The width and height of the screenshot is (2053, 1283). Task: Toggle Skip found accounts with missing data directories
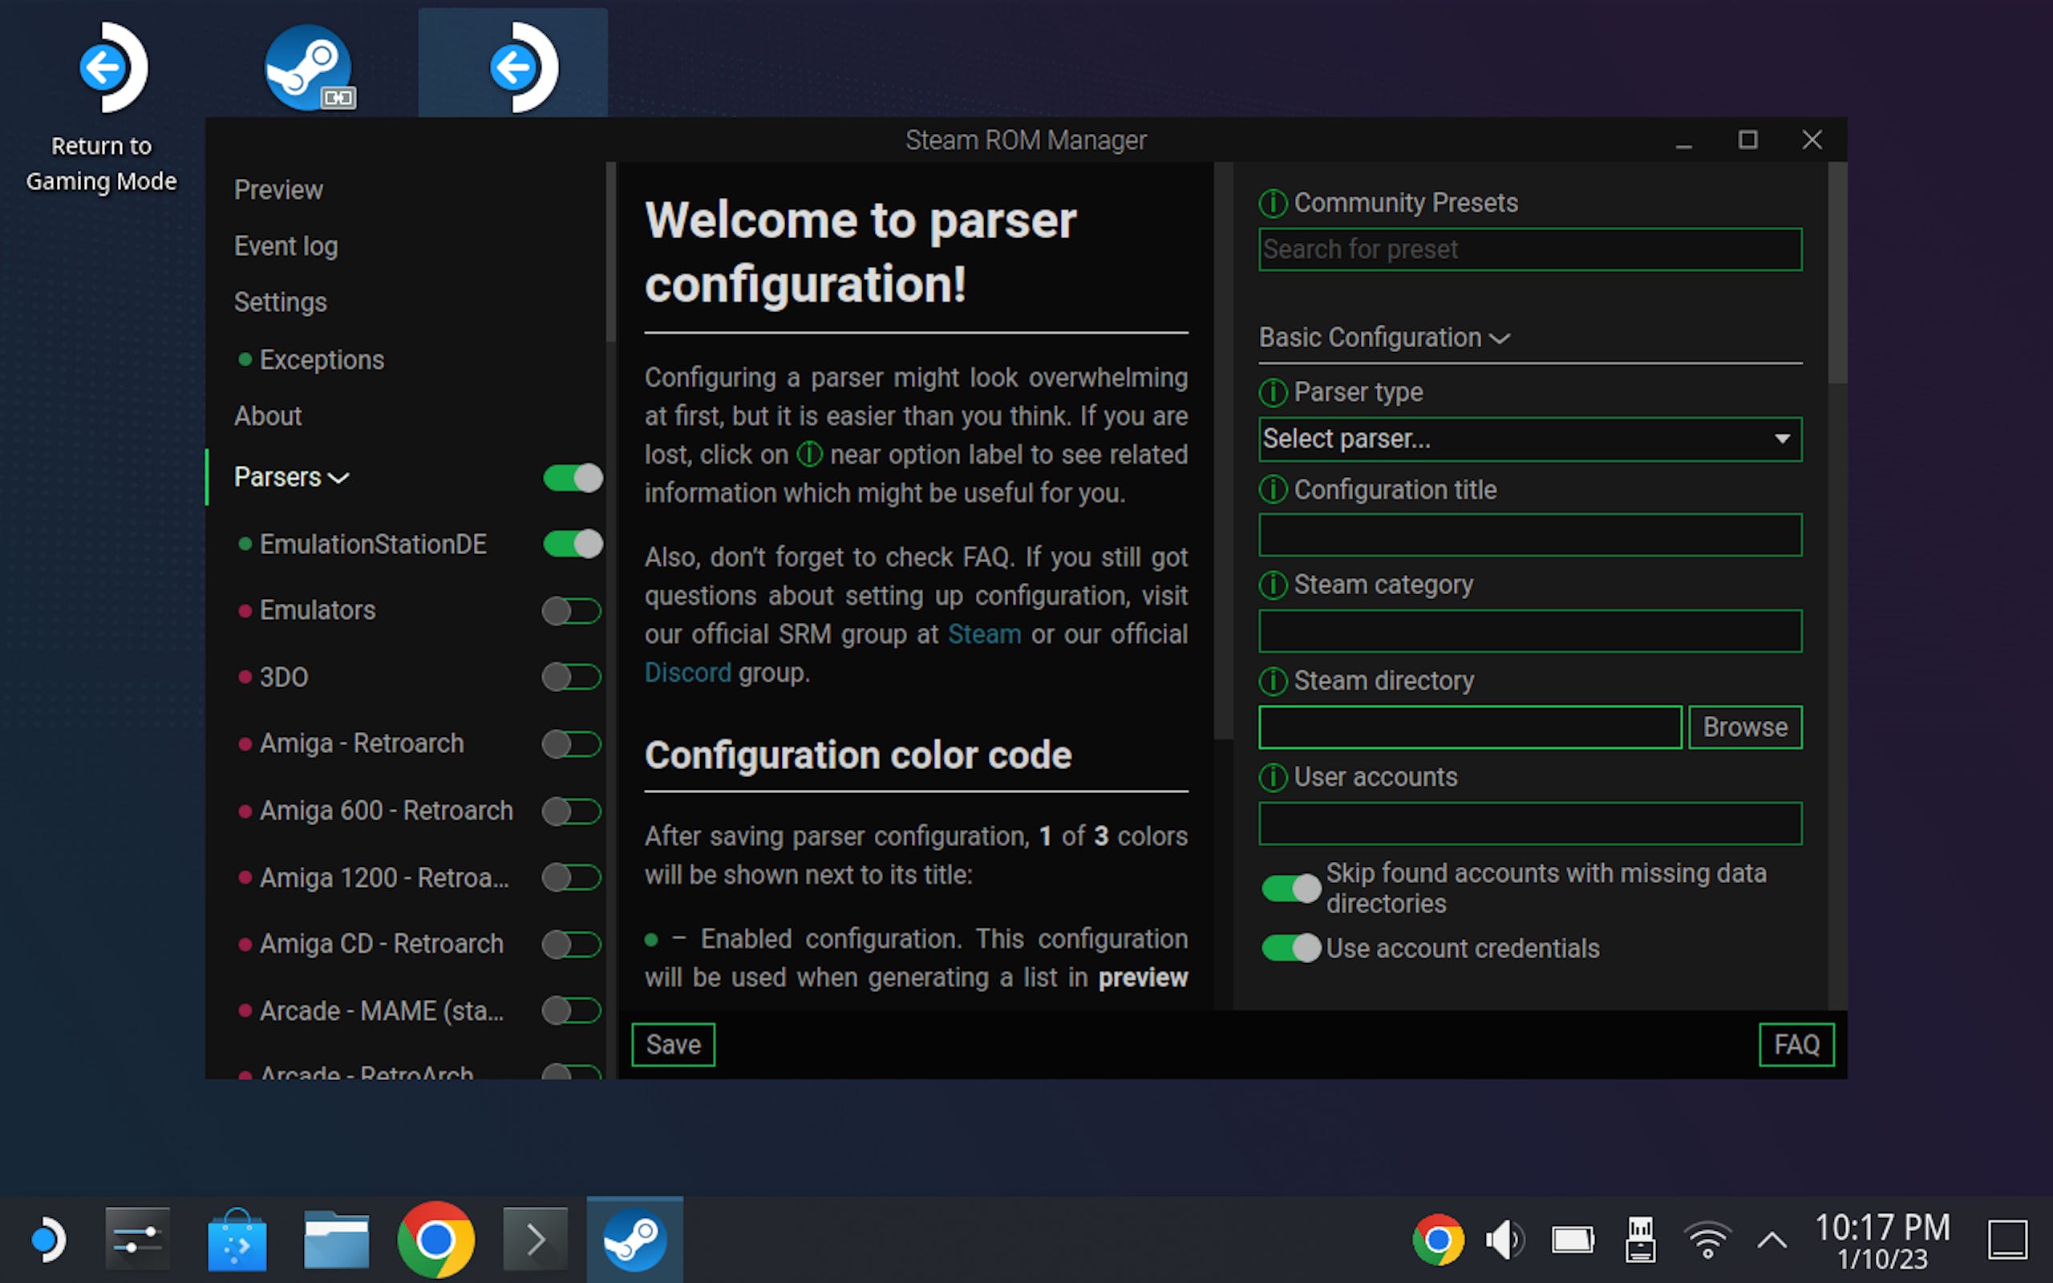click(x=1291, y=888)
